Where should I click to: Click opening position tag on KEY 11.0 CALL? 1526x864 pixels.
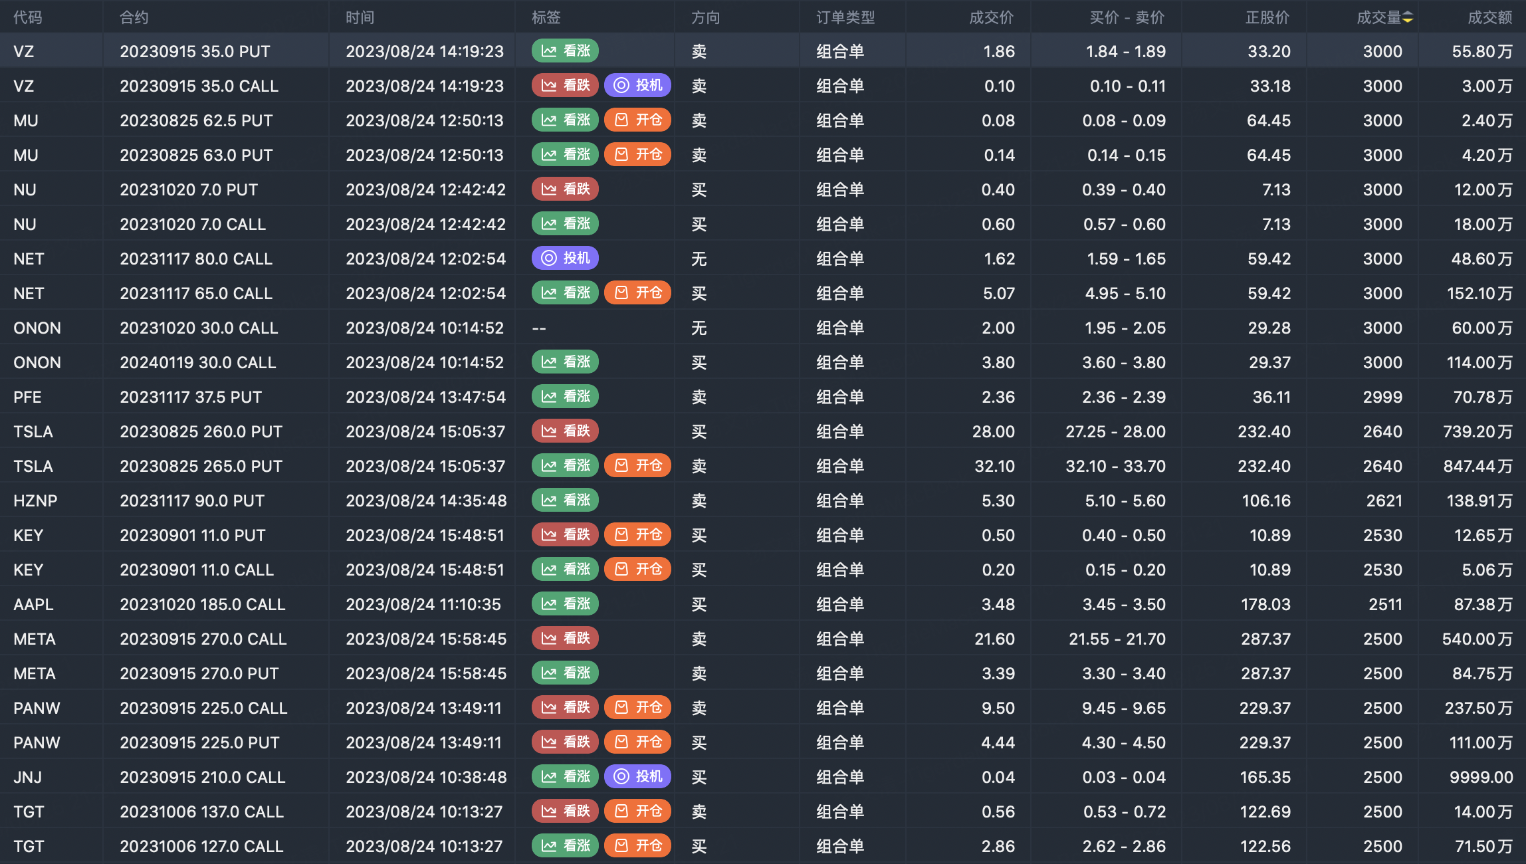637,570
